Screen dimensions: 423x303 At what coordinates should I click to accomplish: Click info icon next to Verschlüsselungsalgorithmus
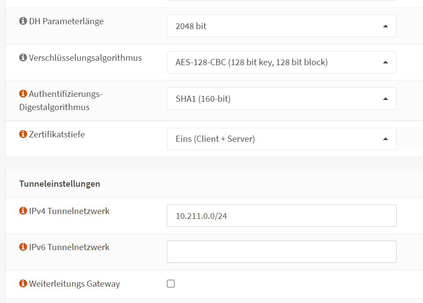pos(23,58)
